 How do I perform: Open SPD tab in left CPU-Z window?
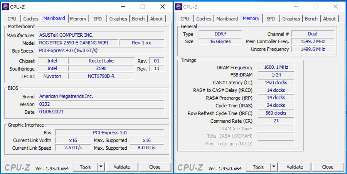click(x=98, y=19)
